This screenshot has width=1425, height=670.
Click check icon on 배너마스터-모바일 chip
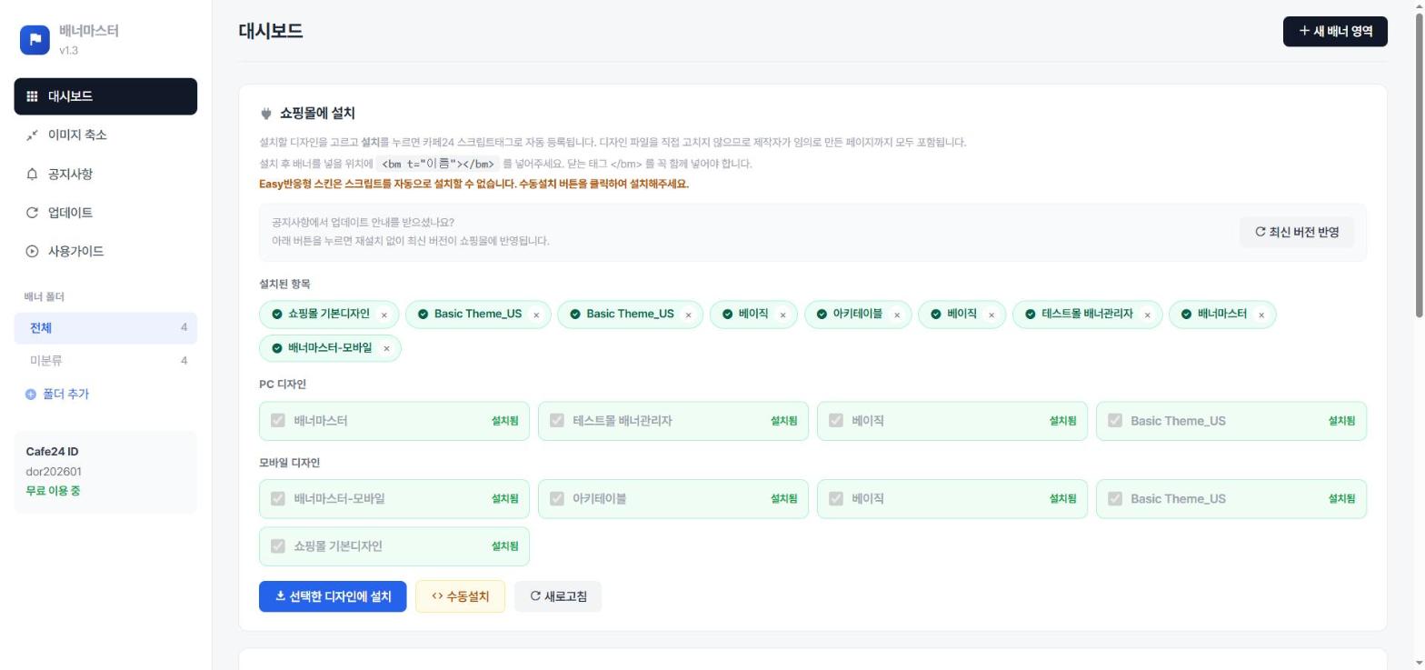coord(277,348)
